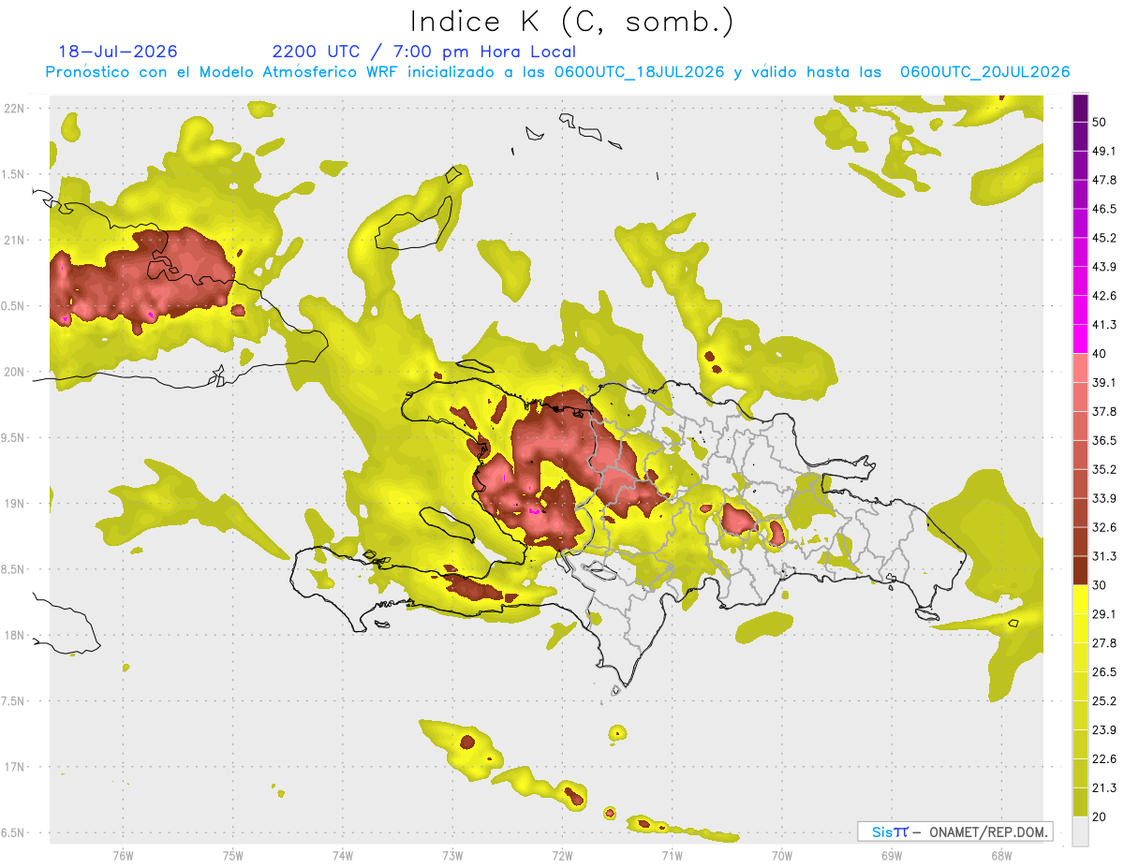Click the colorbar value "39.1"
Image resolution: width=1124 pixels, height=868 pixels.
1104,382
